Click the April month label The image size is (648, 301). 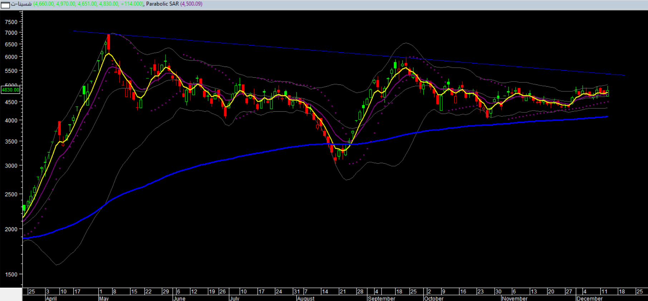tap(51, 298)
